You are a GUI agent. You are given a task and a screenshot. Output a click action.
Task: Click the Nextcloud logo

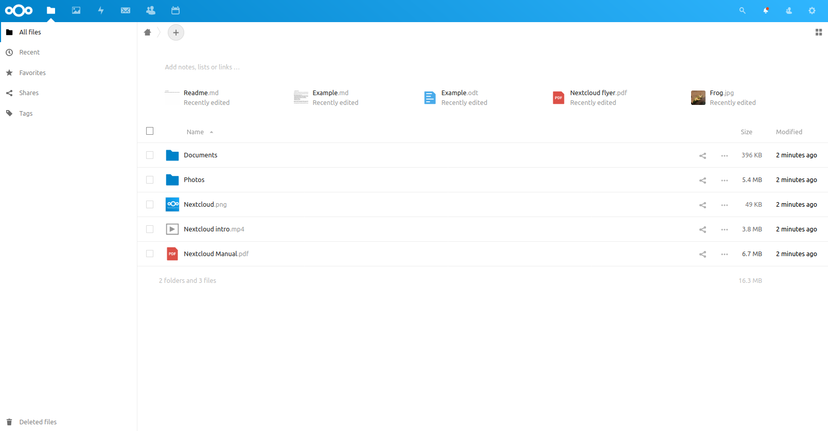pyautogui.click(x=19, y=10)
